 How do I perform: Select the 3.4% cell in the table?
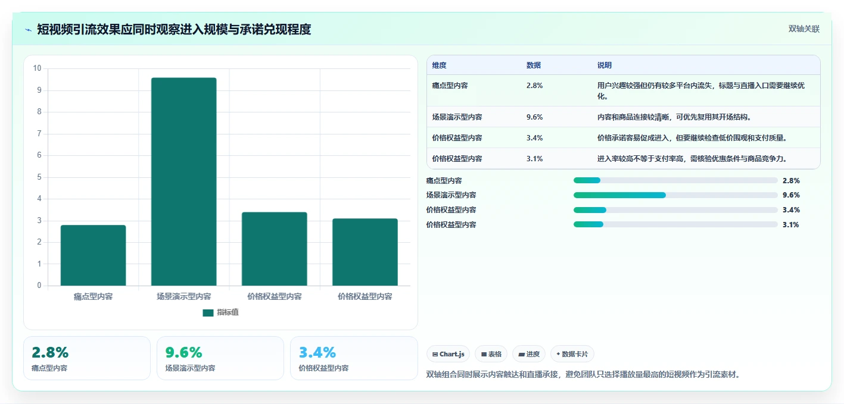click(534, 138)
